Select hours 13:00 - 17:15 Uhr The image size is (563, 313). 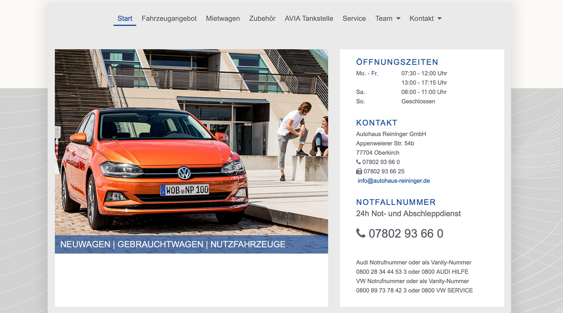click(424, 83)
